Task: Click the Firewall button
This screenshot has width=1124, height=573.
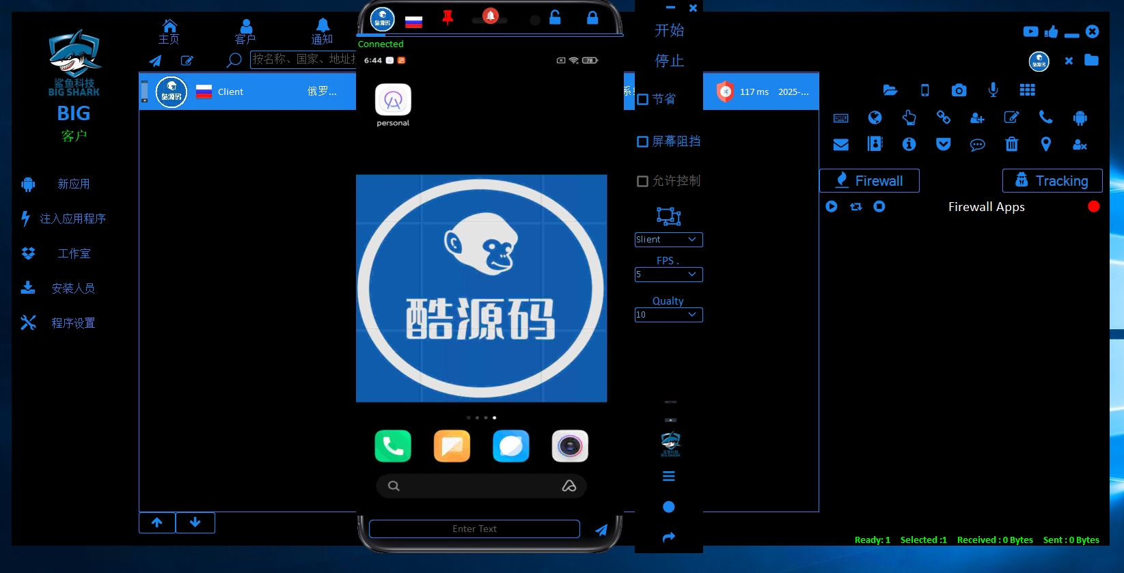Action: pos(869,181)
